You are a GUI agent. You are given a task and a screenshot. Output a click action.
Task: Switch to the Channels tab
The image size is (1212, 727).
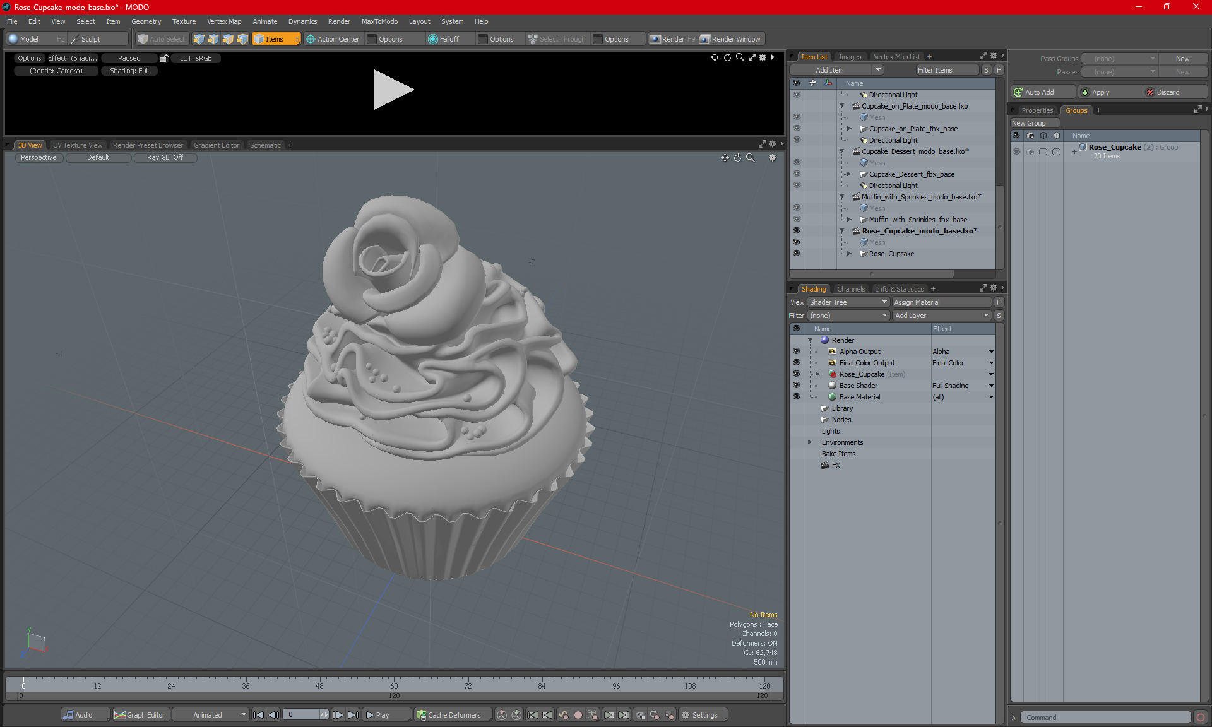point(850,289)
